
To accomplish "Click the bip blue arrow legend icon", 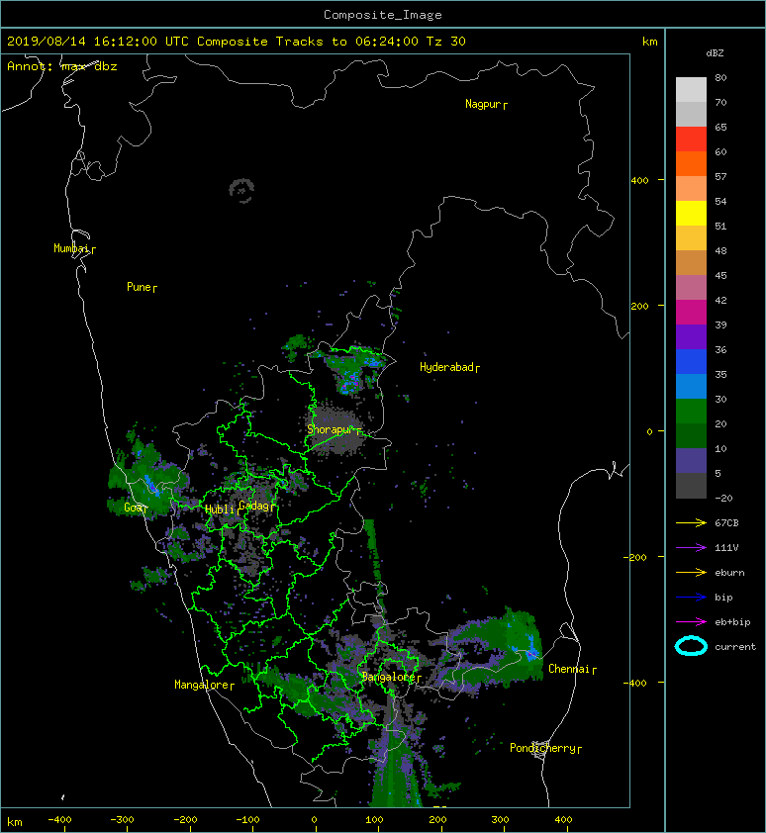I will (x=691, y=598).
